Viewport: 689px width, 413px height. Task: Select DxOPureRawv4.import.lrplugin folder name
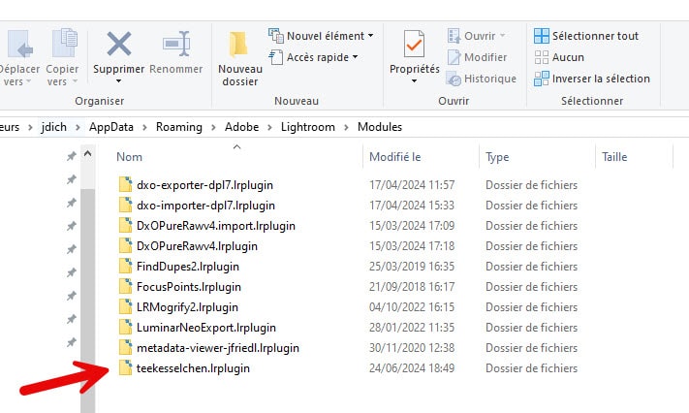pos(216,226)
